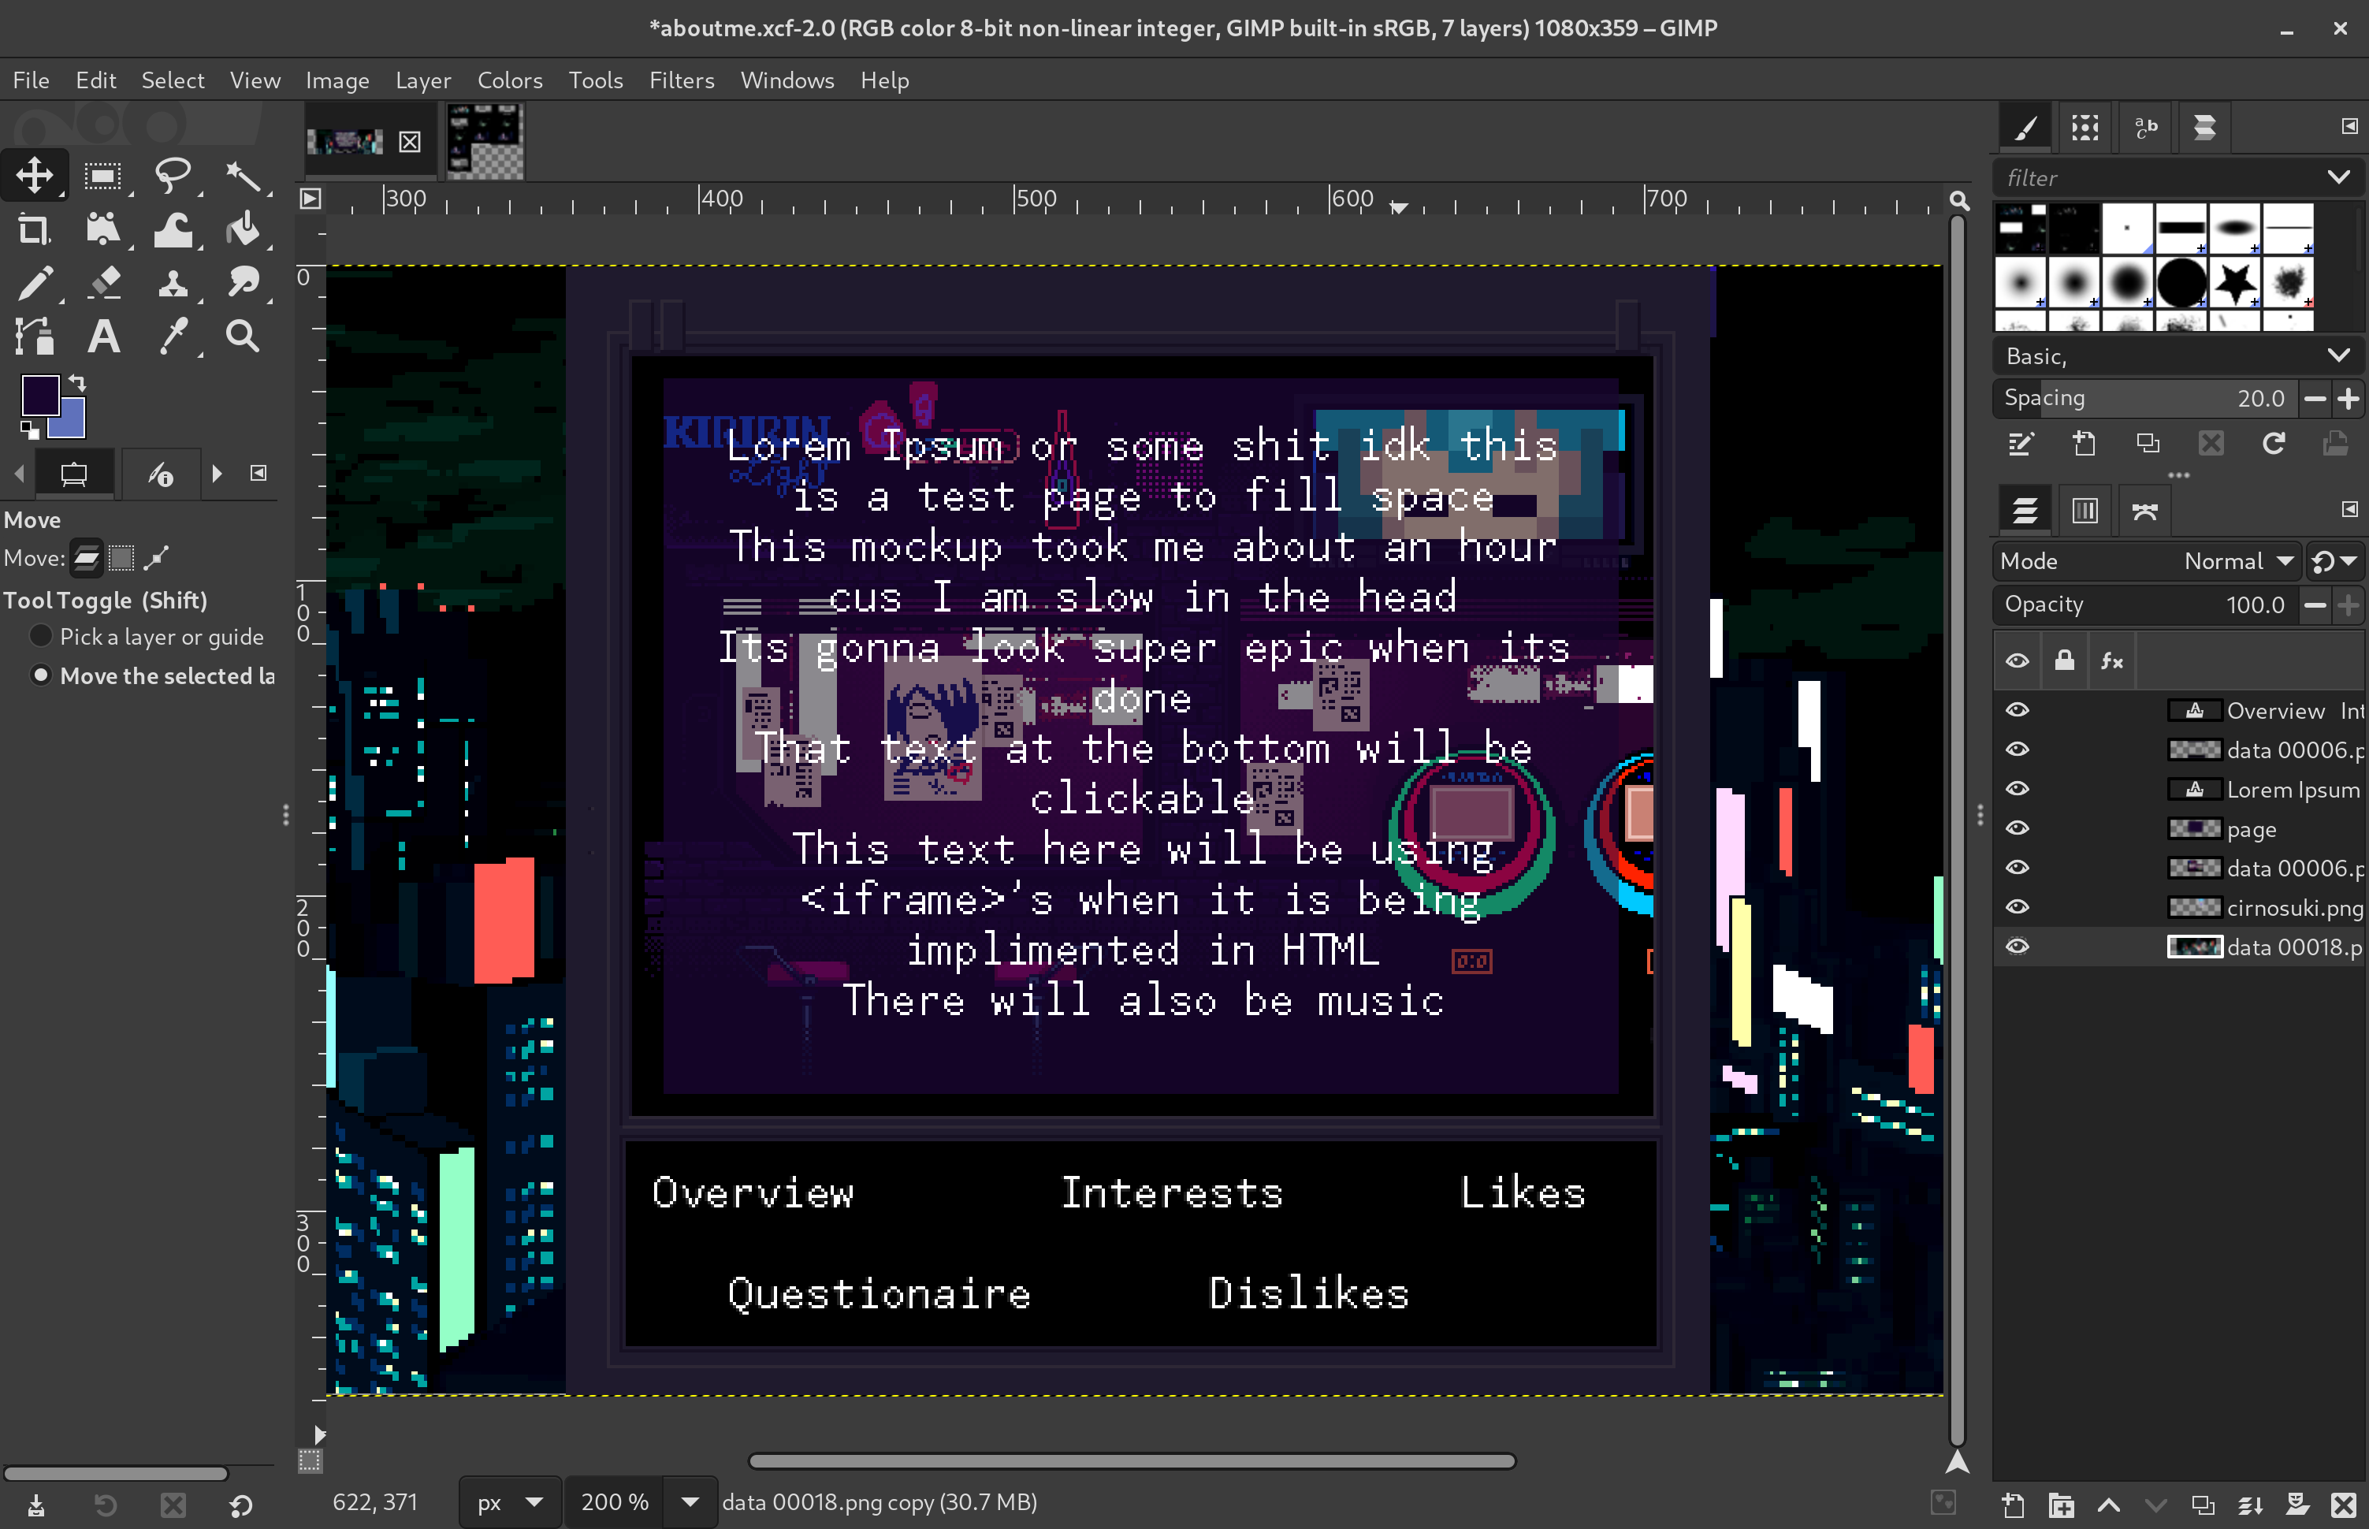
Task: Select the Eraser tool
Action: [x=104, y=282]
